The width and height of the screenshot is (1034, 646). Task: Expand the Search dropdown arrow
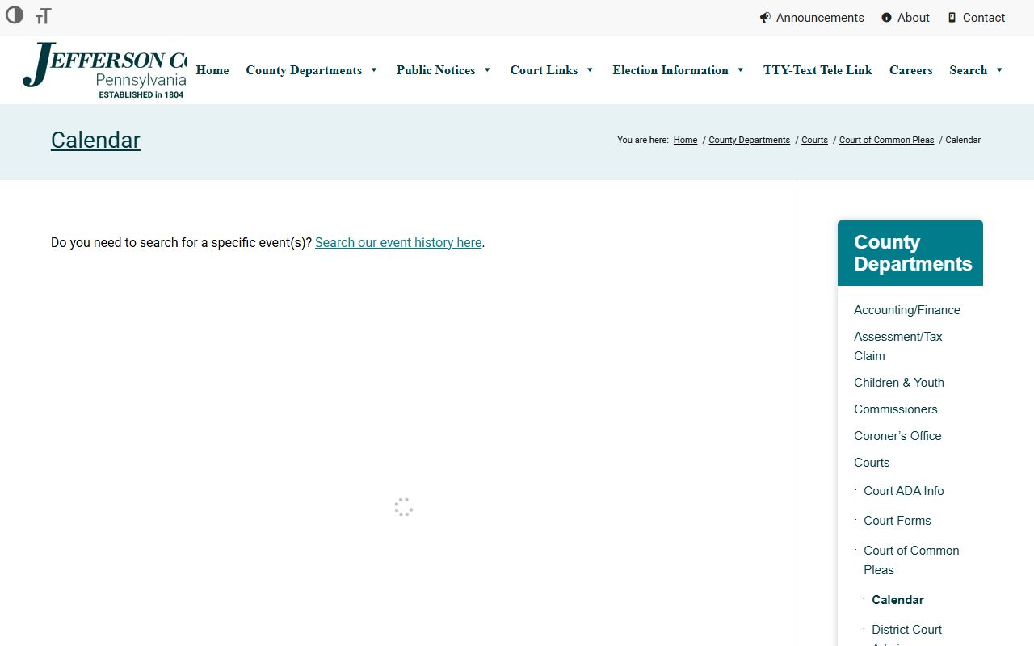[x=999, y=70]
